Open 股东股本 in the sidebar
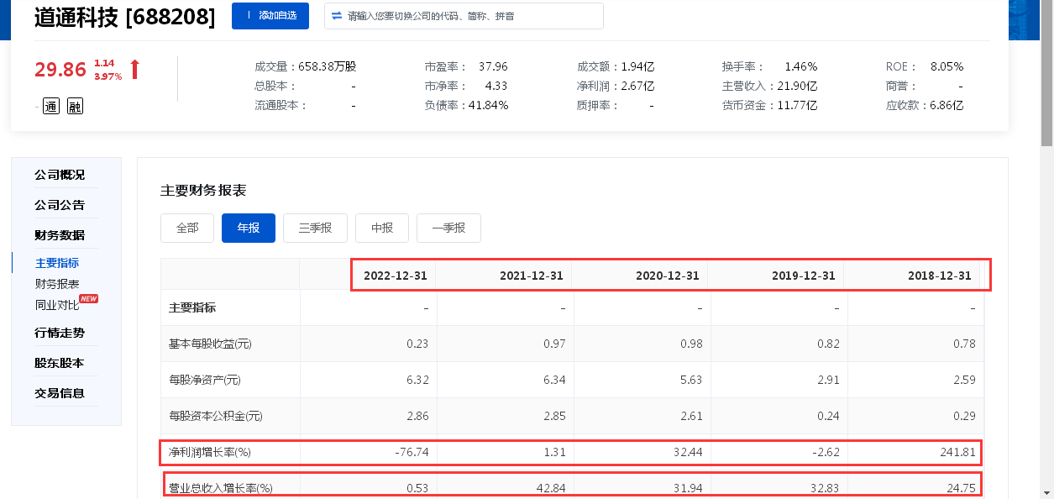1054x499 pixels. pos(60,363)
